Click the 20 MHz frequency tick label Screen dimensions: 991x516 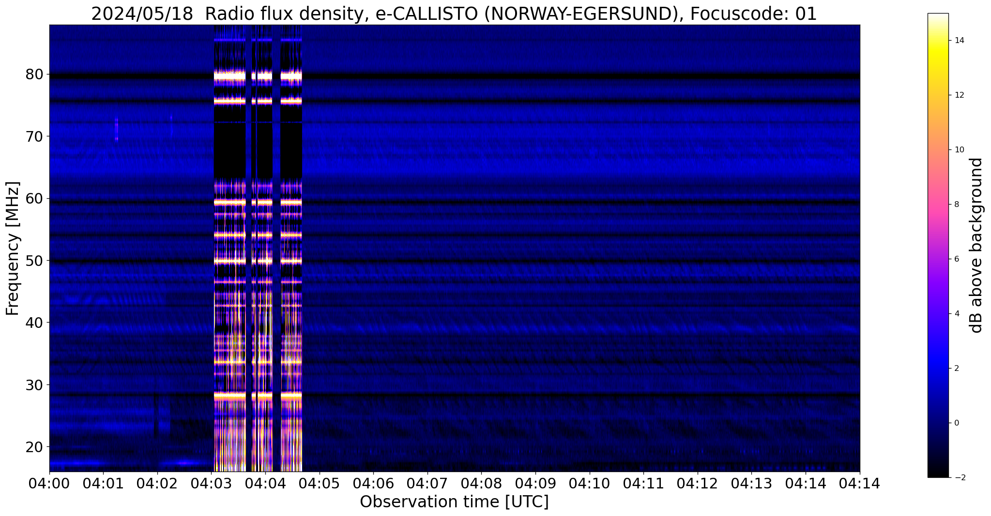point(34,446)
